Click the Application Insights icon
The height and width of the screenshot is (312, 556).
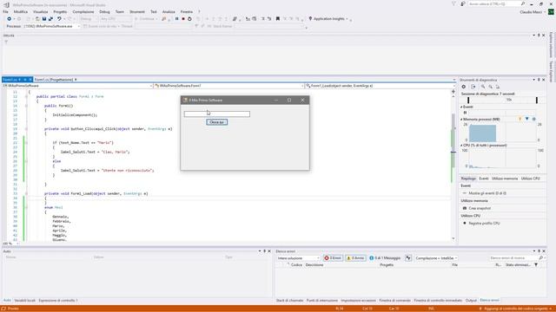pos(310,19)
